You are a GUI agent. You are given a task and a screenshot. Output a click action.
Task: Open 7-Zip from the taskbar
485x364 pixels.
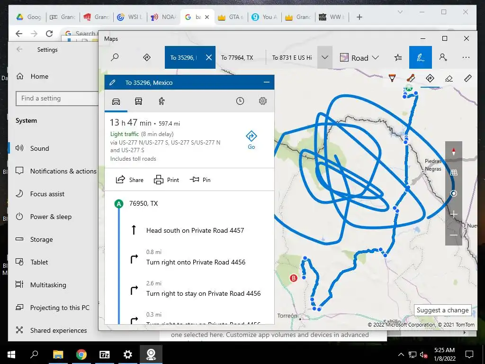(104, 355)
